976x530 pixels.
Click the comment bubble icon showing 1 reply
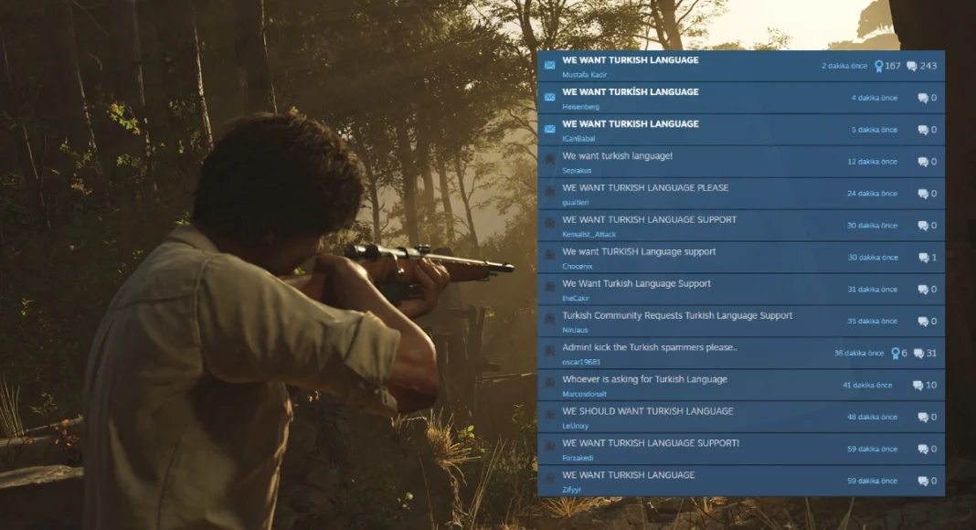click(x=924, y=258)
